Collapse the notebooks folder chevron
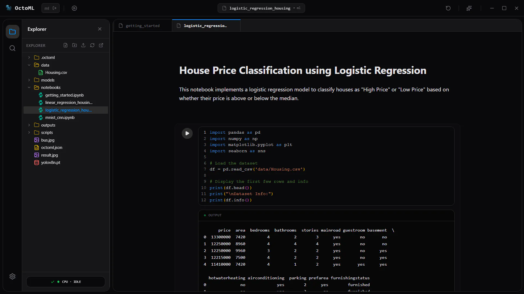This screenshot has height=294, width=524. coord(29,88)
